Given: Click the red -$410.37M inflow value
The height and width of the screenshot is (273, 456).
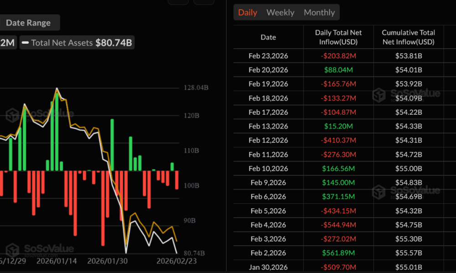Looking at the screenshot, I should click(x=338, y=140).
